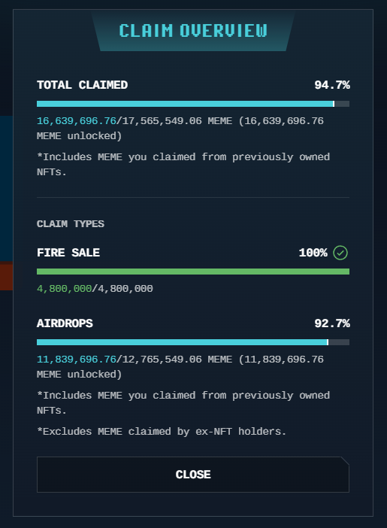Image resolution: width=387 pixels, height=528 pixels.
Task: Click the 16,639,696.76 total claimed amount
Action: pyautogui.click(x=77, y=121)
